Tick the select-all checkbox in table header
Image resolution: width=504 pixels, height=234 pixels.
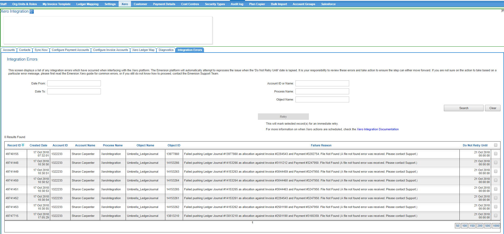[495, 145]
